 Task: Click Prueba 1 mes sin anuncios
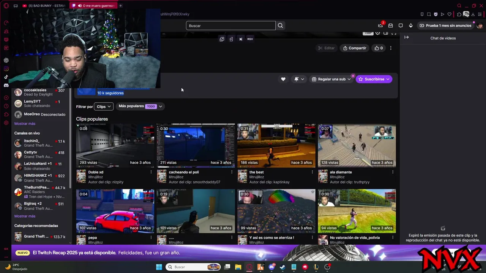(445, 25)
